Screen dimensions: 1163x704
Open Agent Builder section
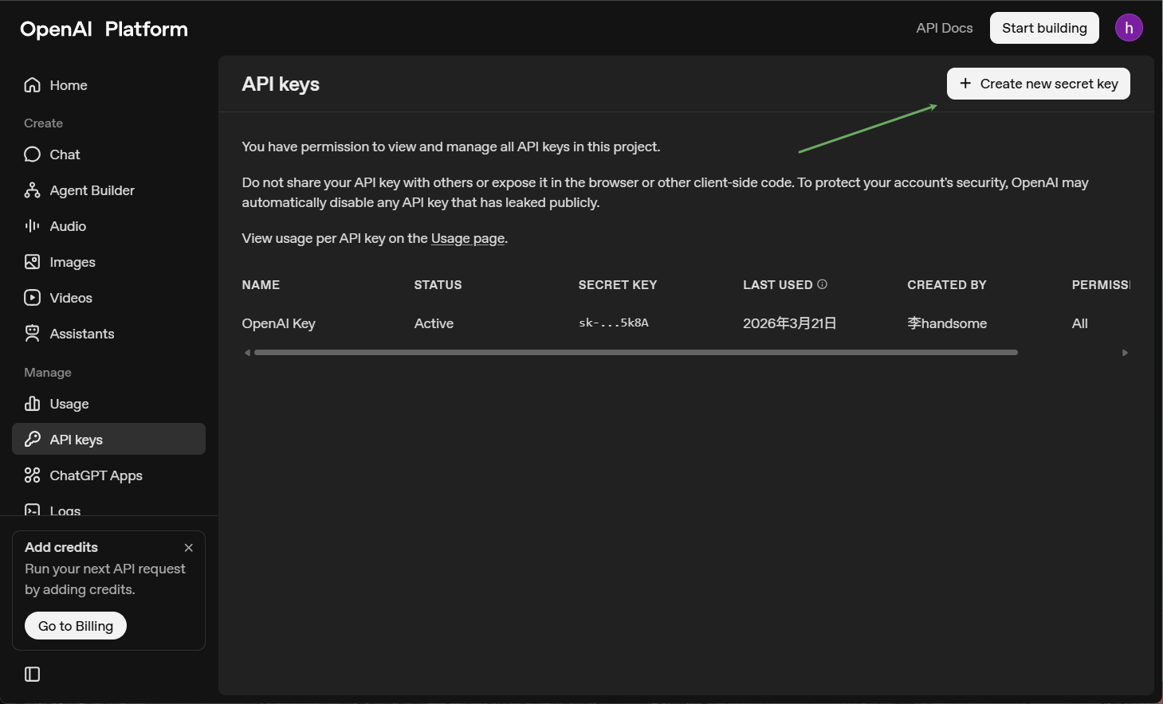tap(108, 190)
